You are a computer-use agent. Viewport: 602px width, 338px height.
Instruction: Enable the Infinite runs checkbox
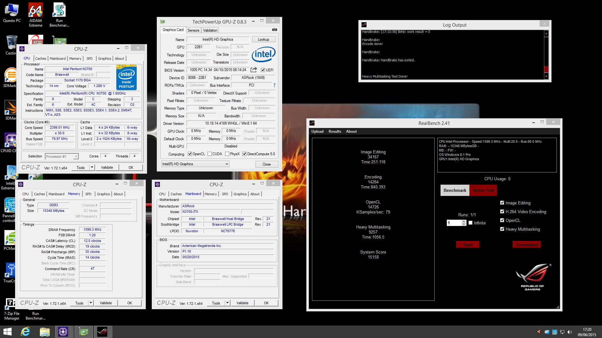tap(470, 223)
